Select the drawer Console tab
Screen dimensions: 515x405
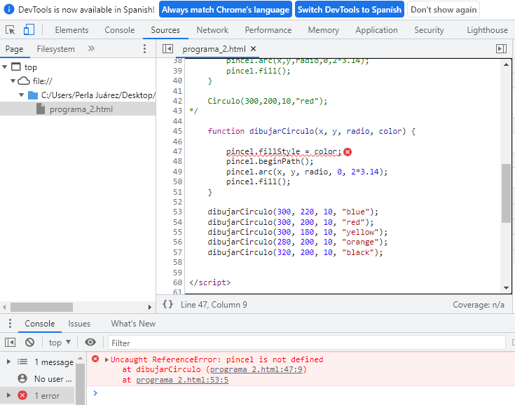pos(40,324)
